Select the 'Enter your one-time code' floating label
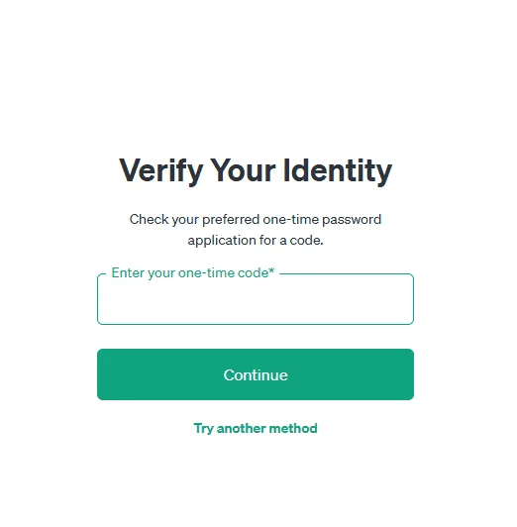This screenshot has width=517, height=527. click(193, 273)
